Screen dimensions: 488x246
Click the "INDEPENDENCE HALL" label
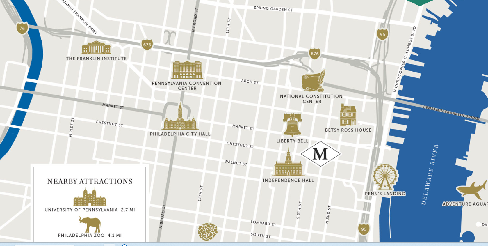288,180
